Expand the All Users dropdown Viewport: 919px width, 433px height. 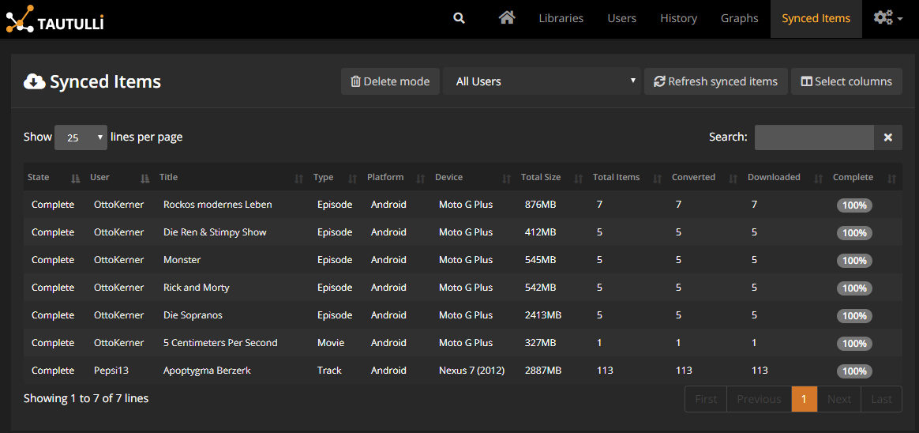pos(542,81)
